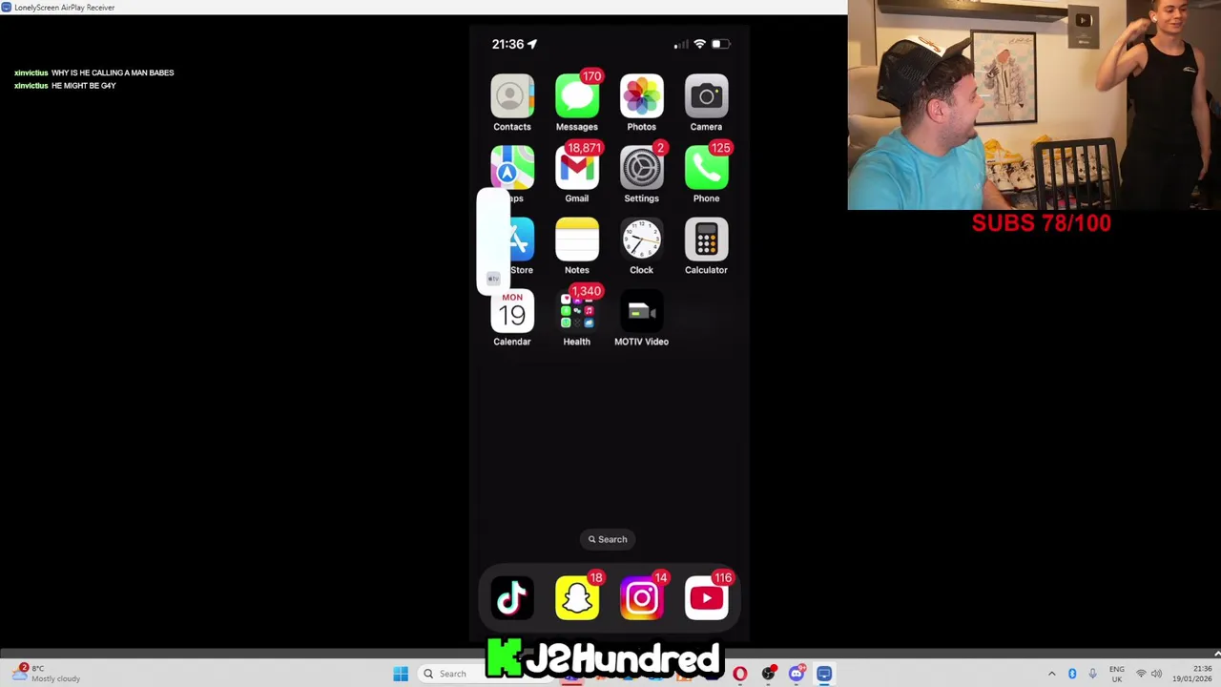Open the volume speaker tray icon
Image resolution: width=1221 pixels, height=687 pixels.
click(x=1156, y=674)
